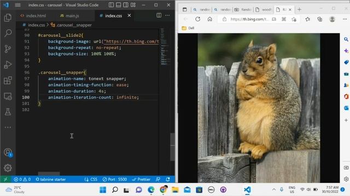Close the active Edge browser tab
This screenshot has height=196, width=350.
tap(290, 10)
